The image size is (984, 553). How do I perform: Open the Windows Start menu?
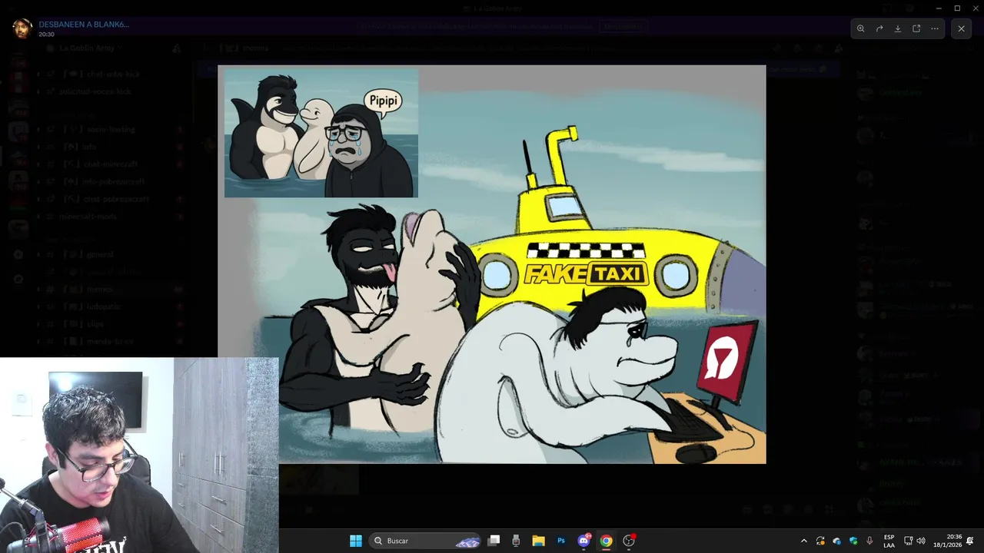click(356, 541)
